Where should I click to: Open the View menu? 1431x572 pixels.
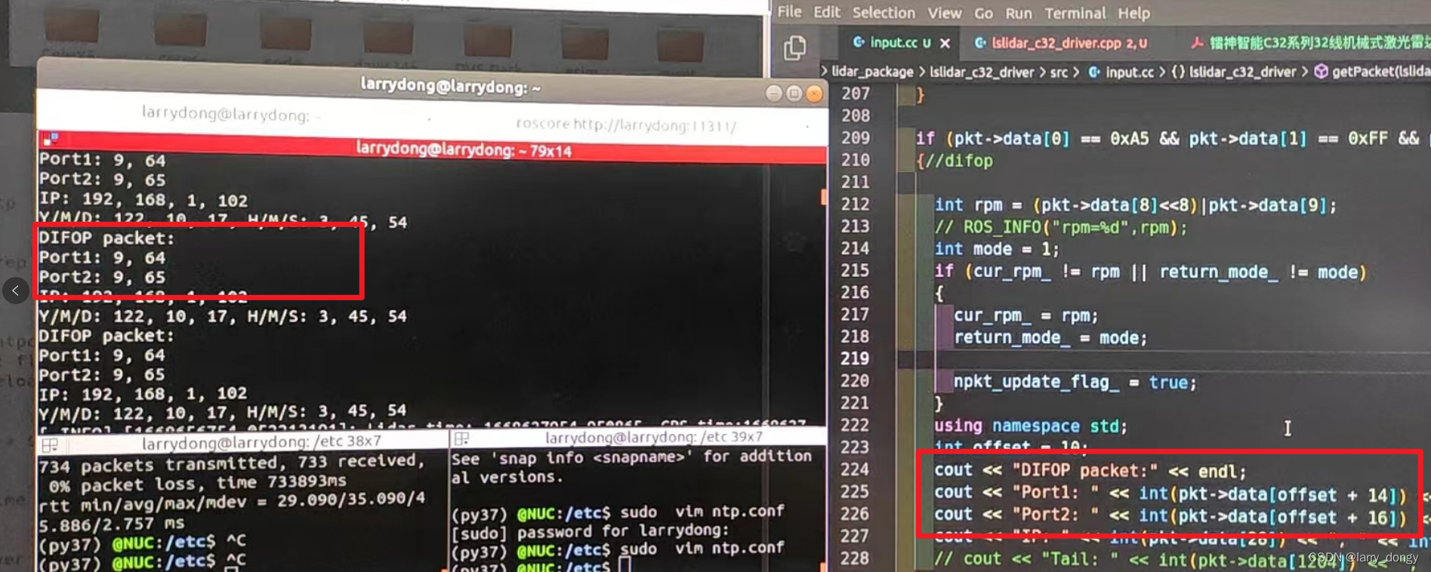click(x=944, y=13)
